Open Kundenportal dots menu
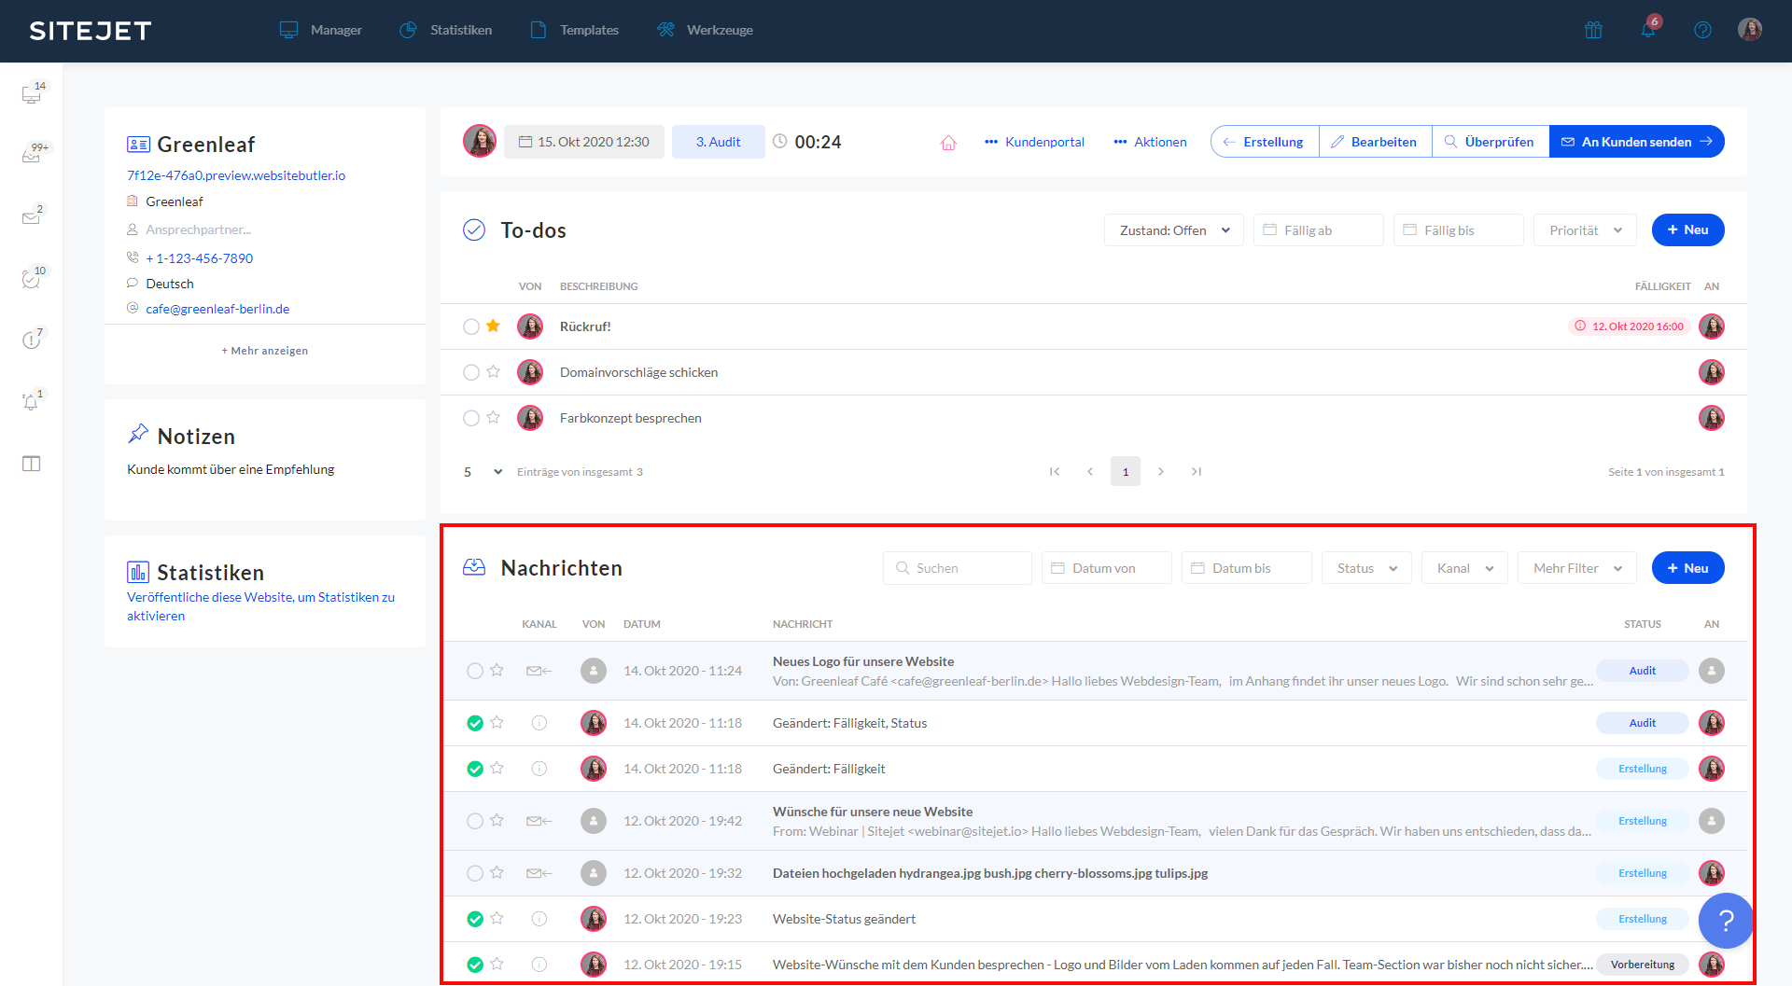Image resolution: width=1792 pixels, height=986 pixels. click(x=1034, y=142)
